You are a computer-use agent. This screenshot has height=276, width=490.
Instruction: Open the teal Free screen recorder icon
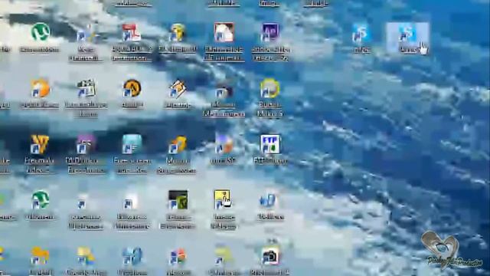pyautogui.click(x=132, y=144)
